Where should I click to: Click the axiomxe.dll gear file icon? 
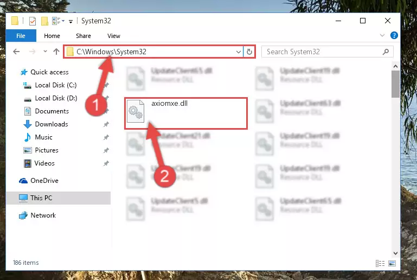click(136, 111)
